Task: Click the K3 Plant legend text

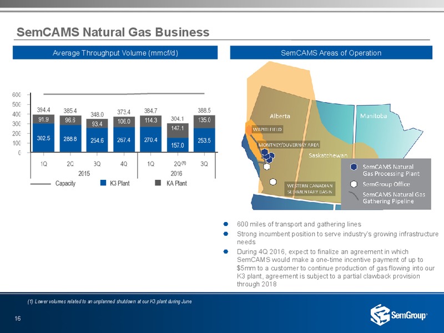Action: click(x=120, y=183)
